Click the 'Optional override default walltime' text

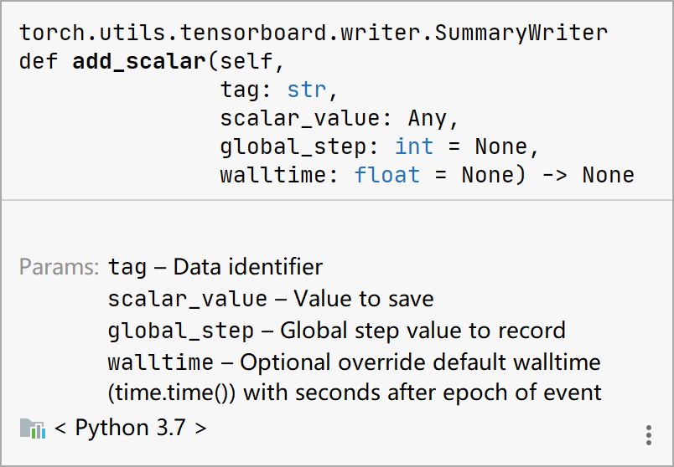420,362
